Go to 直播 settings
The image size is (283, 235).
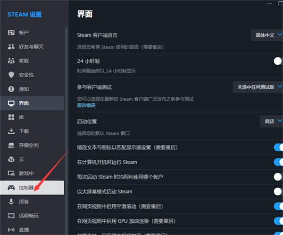[x=32, y=230]
